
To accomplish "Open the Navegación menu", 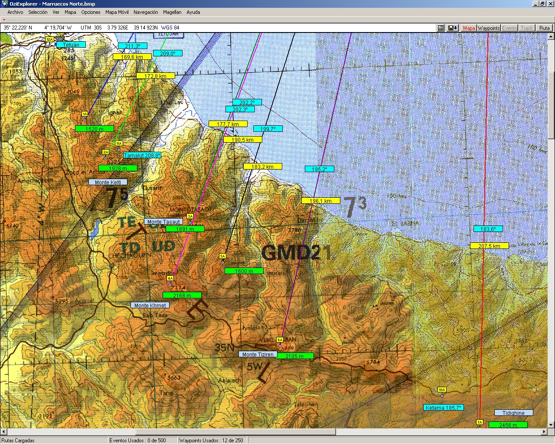I will pos(146,12).
